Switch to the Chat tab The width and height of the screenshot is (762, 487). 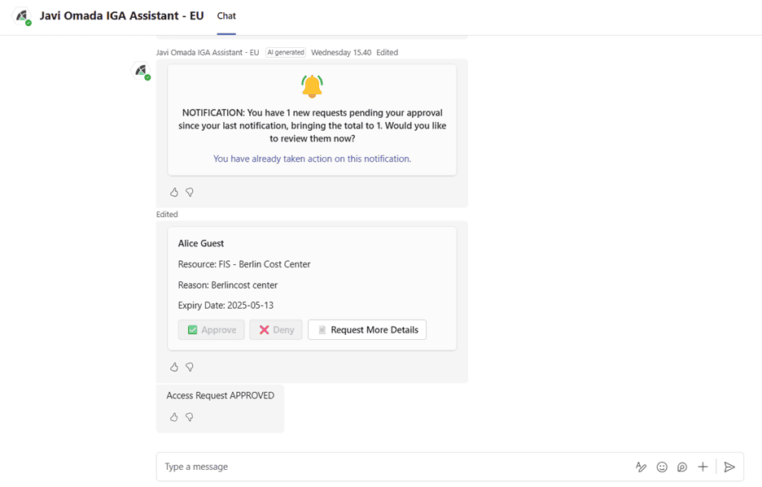click(x=226, y=16)
